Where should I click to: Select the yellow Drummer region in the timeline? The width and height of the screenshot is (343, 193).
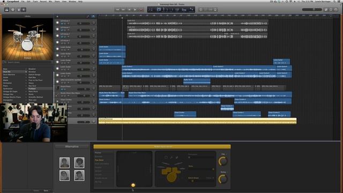(201, 121)
